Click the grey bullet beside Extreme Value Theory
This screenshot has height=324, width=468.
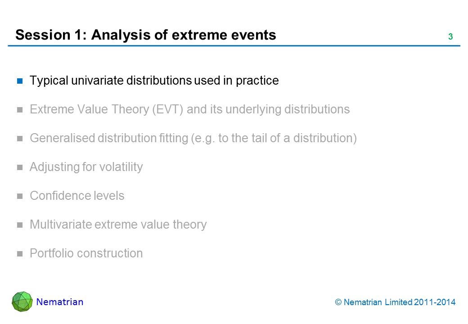pyautogui.click(x=20, y=110)
